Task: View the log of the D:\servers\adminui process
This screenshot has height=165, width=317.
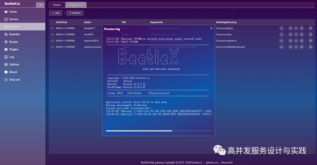Action: 302,41
